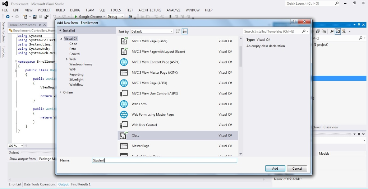Switch templates to medium icons view
The width and height of the screenshot is (368, 189).
pos(185,31)
